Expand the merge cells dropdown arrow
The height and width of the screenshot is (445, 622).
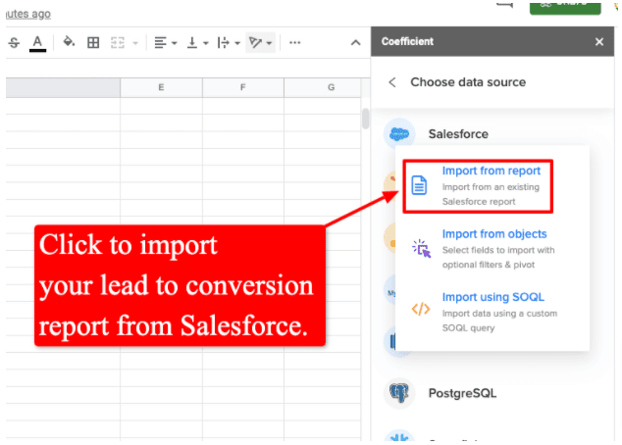point(135,43)
